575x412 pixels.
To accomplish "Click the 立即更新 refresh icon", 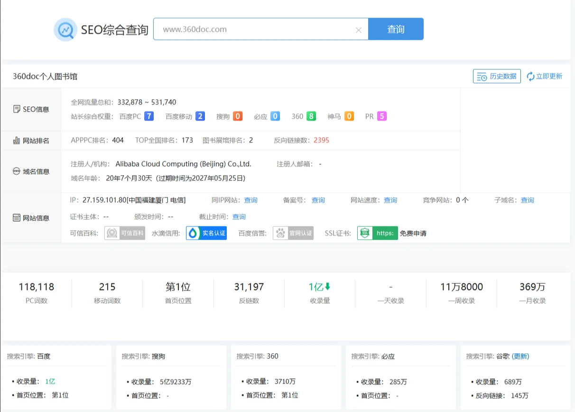I will [531, 76].
